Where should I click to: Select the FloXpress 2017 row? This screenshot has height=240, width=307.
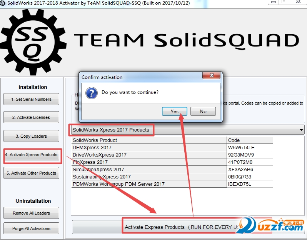(x=172, y=162)
